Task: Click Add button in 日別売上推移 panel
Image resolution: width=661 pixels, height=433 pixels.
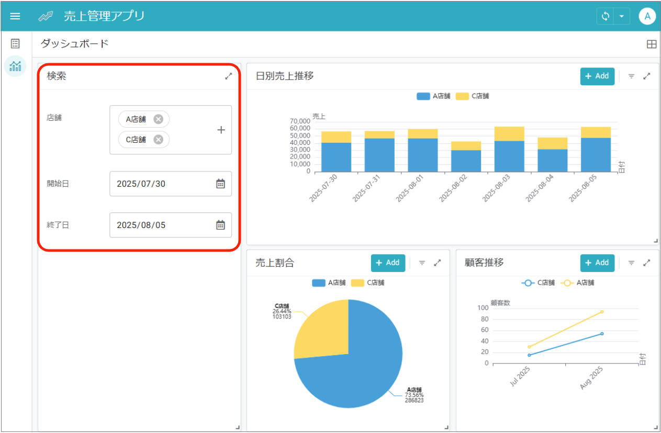Action: (597, 76)
